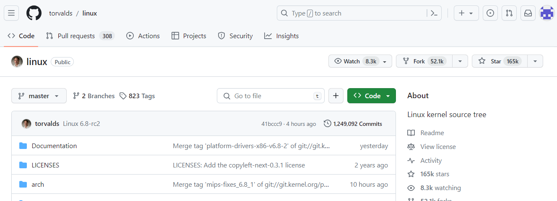Image resolution: width=557 pixels, height=201 pixels.
Task: Watch the repository
Action: coord(360,61)
